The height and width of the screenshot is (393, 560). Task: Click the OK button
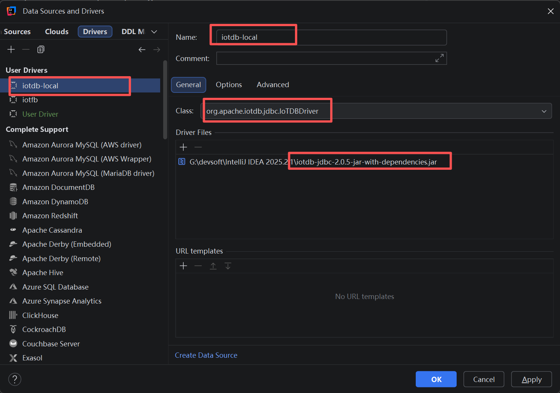click(436, 379)
